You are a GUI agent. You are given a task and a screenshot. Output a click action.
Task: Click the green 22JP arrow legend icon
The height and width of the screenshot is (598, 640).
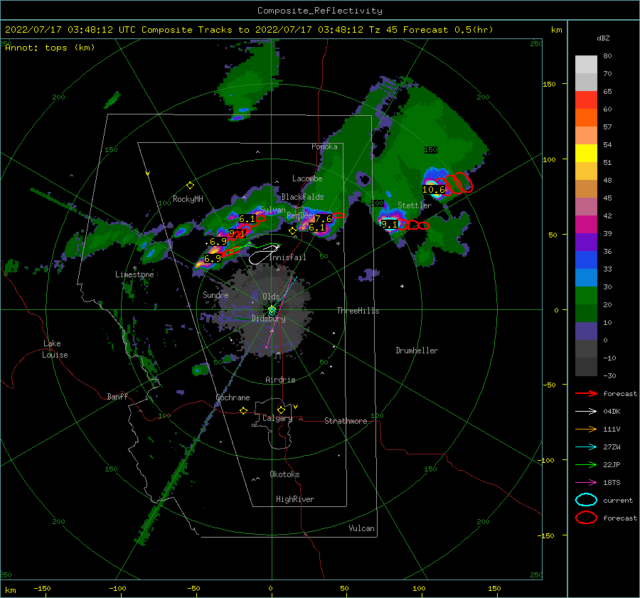(586, 464)
